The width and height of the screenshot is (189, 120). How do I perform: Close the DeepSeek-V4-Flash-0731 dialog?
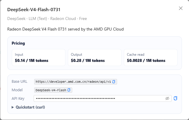tap(181, 8)
